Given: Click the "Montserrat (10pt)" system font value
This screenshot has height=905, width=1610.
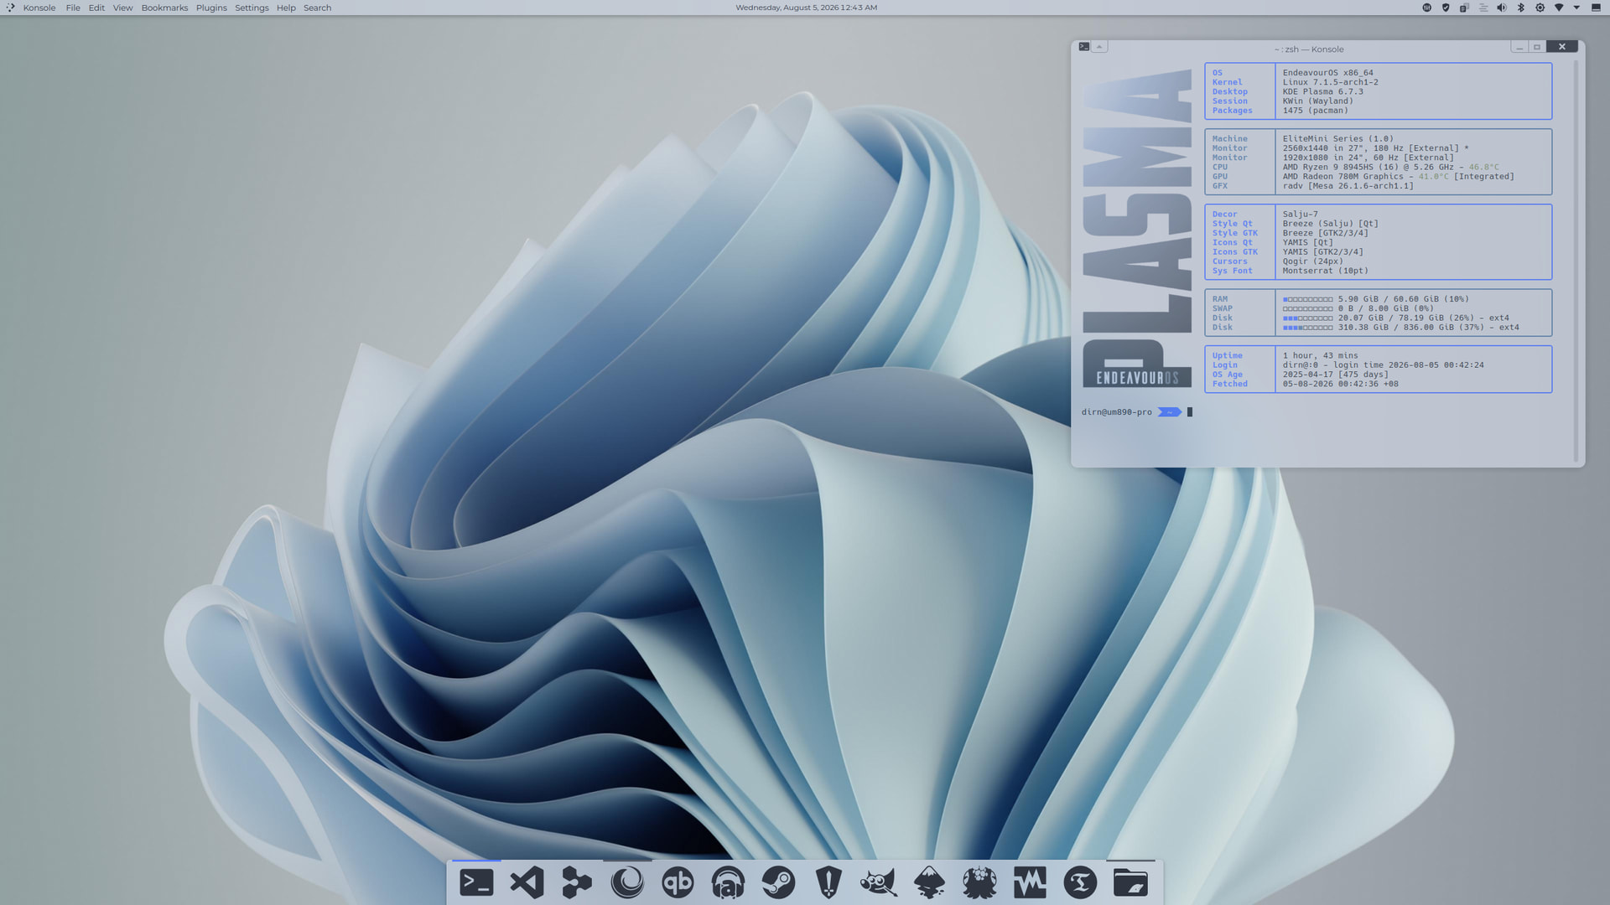Looking at the screenshot, I should [1325, 271].
